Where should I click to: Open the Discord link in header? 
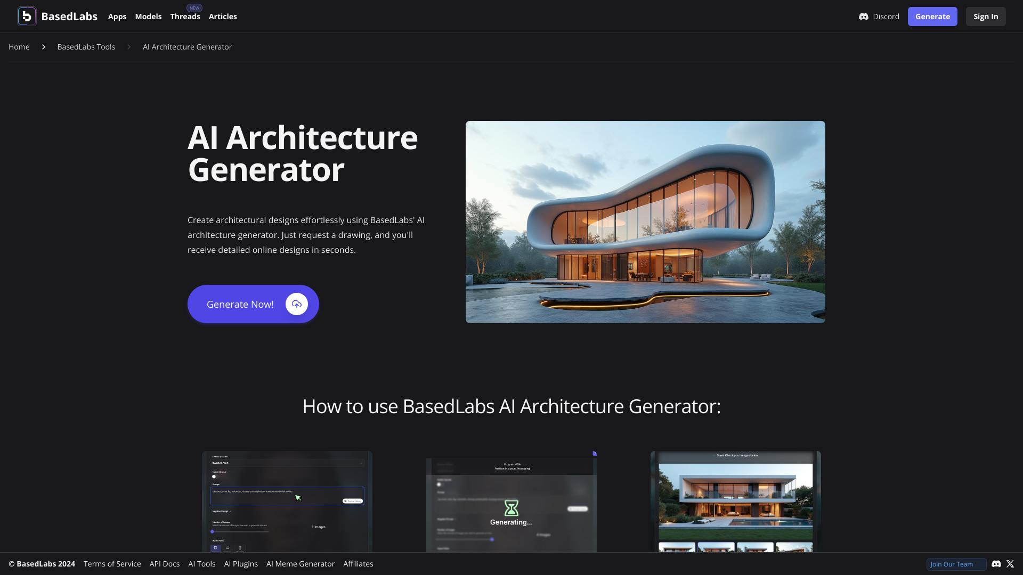[x=879, y=17]
